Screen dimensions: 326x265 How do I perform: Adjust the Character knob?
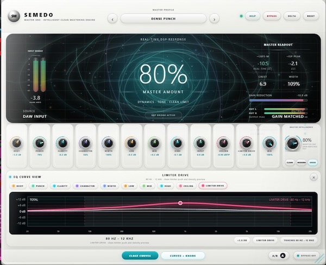coord(85,143)
